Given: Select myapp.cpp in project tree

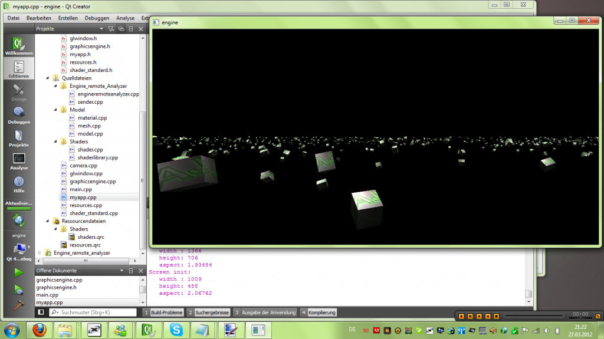Looking at the screenshot, I should click(x=83, y=198).
